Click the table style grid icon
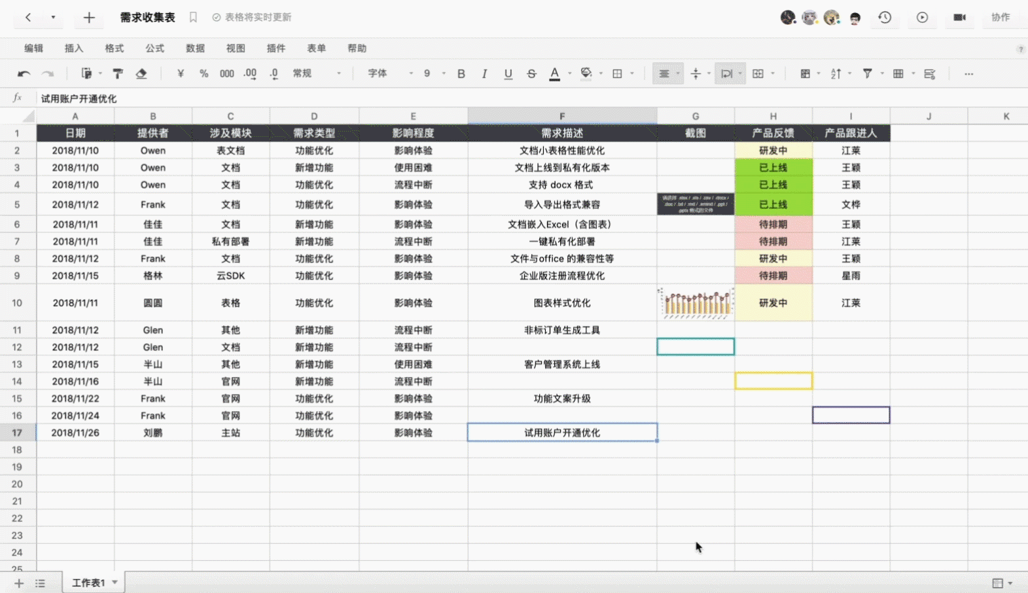This screenshot has width=1028, height=593. point(898,74)
